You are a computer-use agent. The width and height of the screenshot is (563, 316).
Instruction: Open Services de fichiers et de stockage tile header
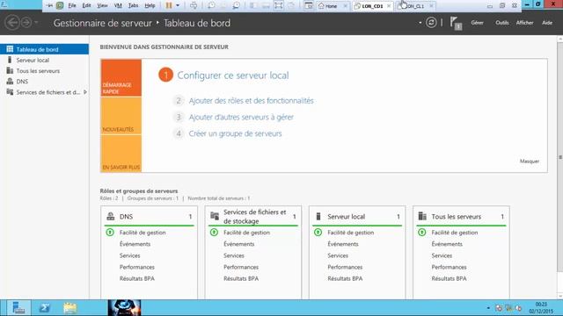253,217
